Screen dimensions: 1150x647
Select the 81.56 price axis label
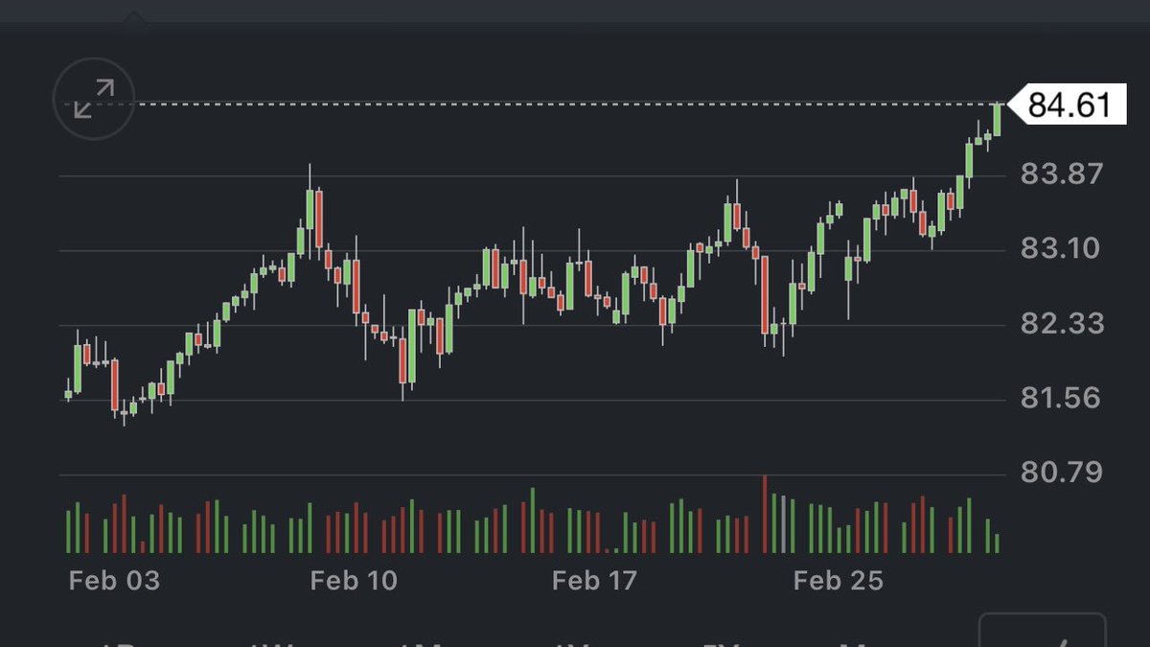(1062, 398)
